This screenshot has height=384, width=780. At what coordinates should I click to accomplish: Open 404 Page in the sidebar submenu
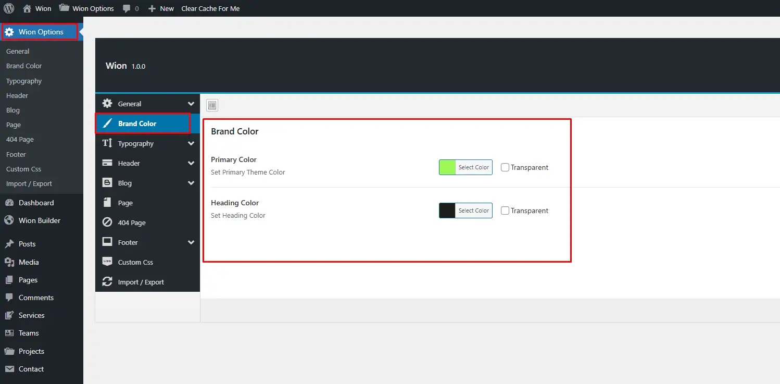pyautogui.click(x=20, y=139)
